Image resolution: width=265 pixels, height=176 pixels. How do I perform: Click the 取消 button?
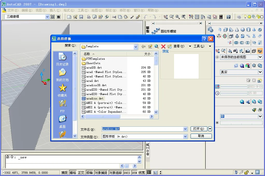201,136
